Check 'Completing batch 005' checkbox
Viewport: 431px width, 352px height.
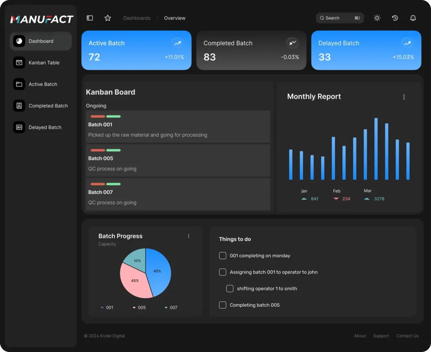(223, 305)
